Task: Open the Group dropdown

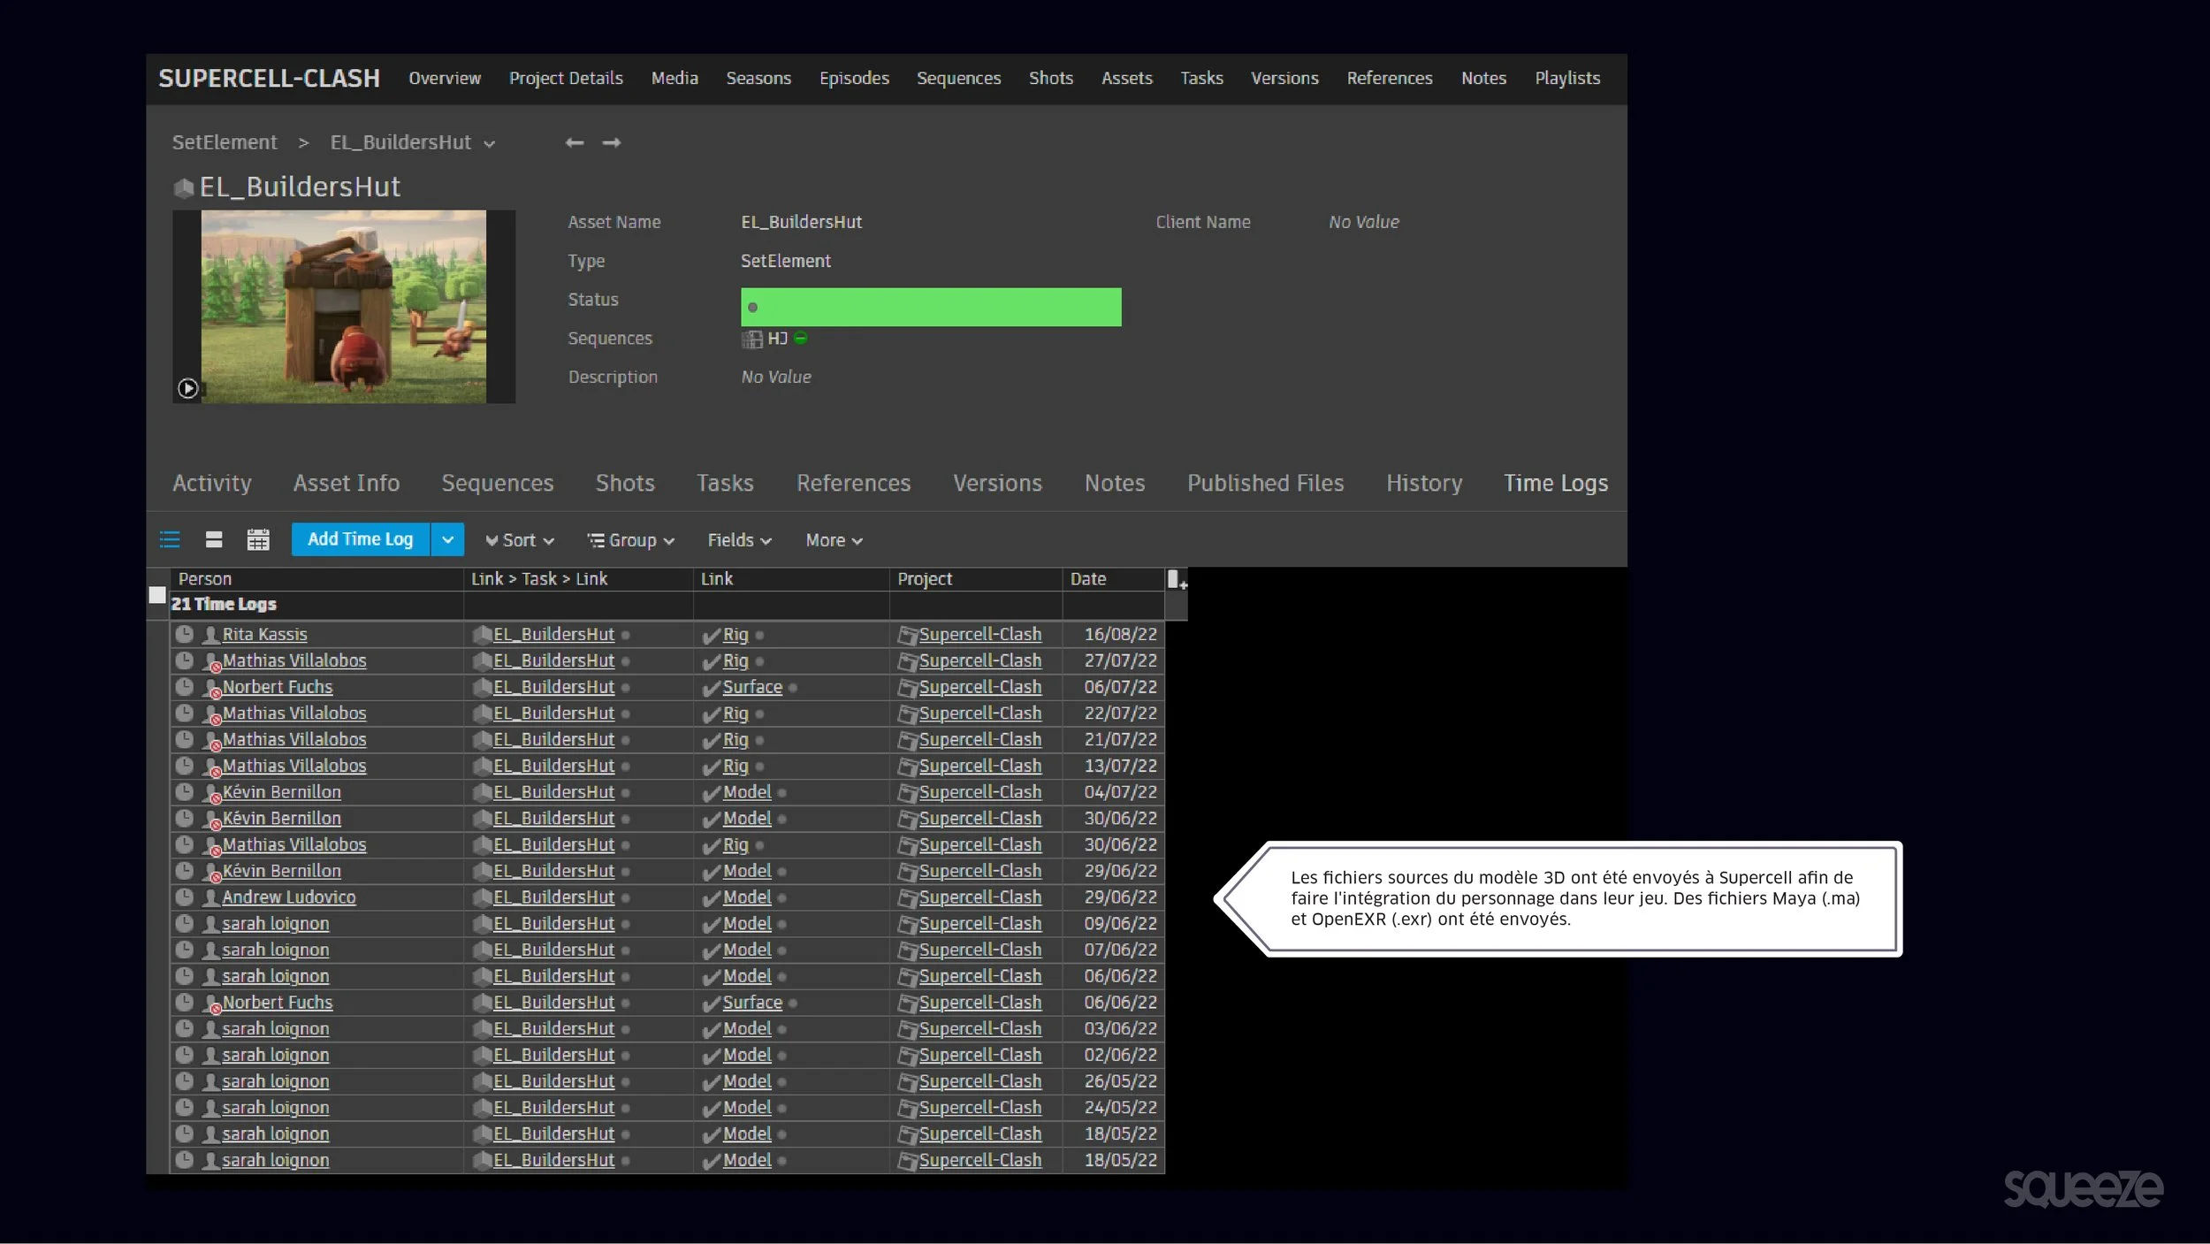Action: coord(631,540)
